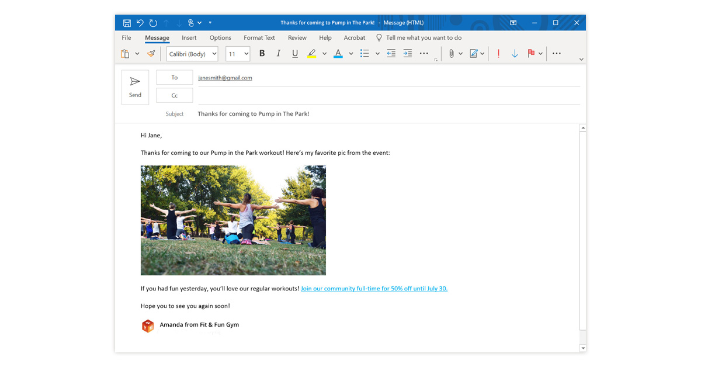Viewport: 701px width, 367px height.
Task: Apply the red font color swatch
Action: (338, 54)
